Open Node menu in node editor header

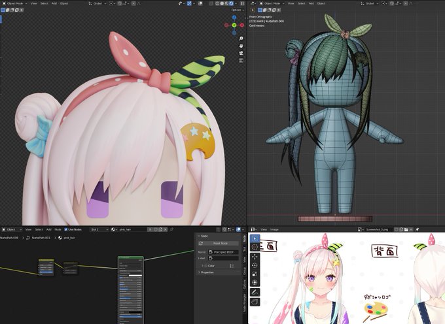tap(58, 229)
